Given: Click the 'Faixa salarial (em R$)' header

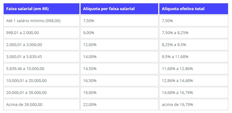Looking at the screenshot, I should click(x=42, y=9).
